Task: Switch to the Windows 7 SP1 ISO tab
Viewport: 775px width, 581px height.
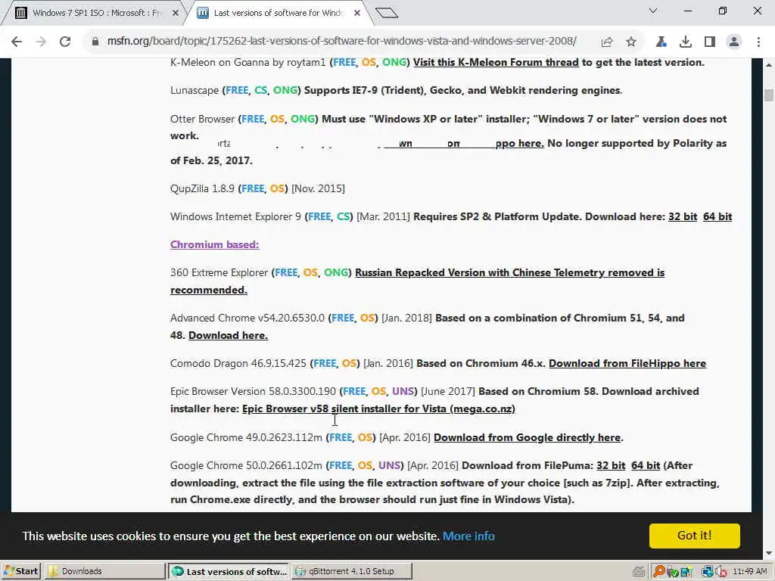Action: click(94, 13)
